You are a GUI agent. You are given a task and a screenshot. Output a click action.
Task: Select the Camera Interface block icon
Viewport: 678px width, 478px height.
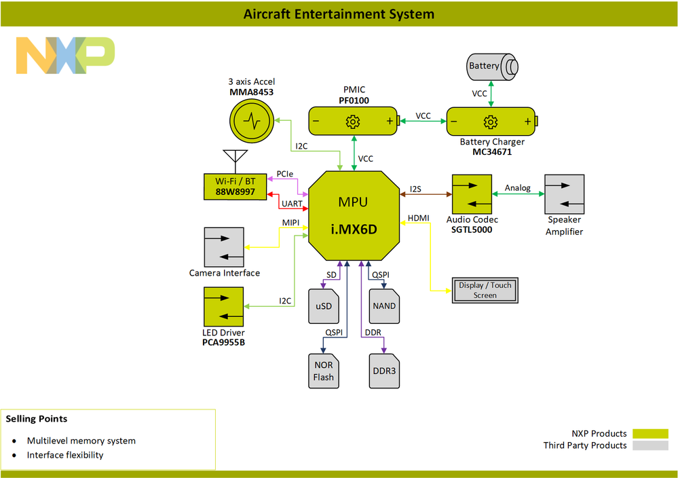(224, 247)
